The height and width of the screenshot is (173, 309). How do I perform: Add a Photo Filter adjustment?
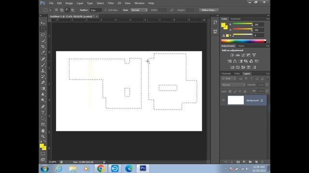tap(246, 61)
